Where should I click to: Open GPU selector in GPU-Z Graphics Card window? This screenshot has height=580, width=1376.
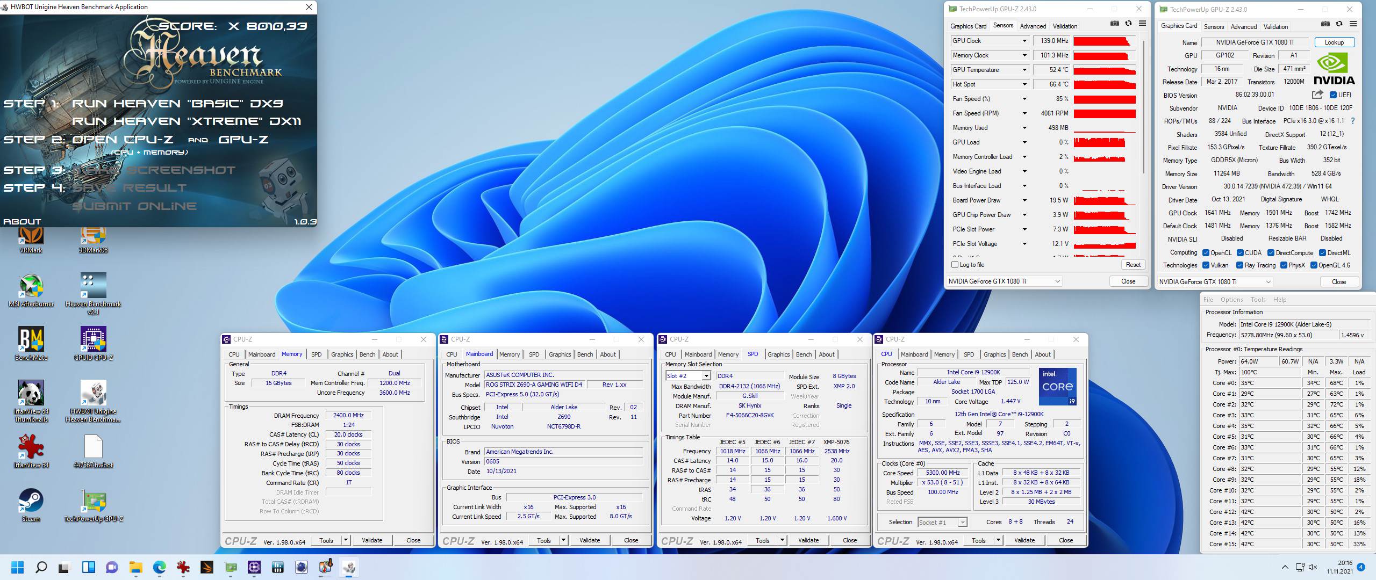point(1215,281)
